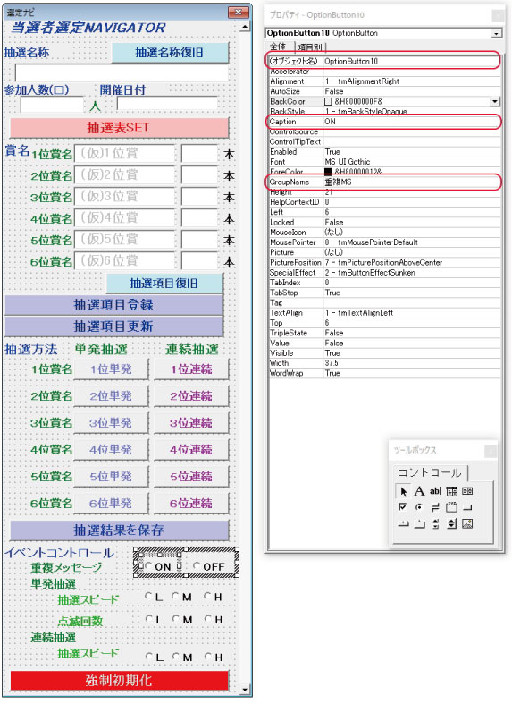This screenshot has width=512, height=704.
Task: Select the ComboBox control in the toolbox
Action: (x=451, y=491)
